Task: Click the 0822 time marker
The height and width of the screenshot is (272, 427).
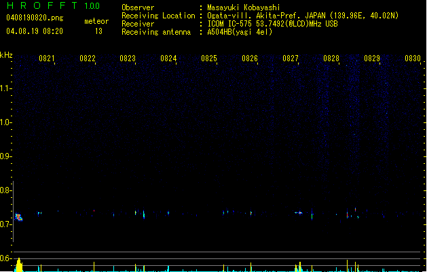Action: 88,58
